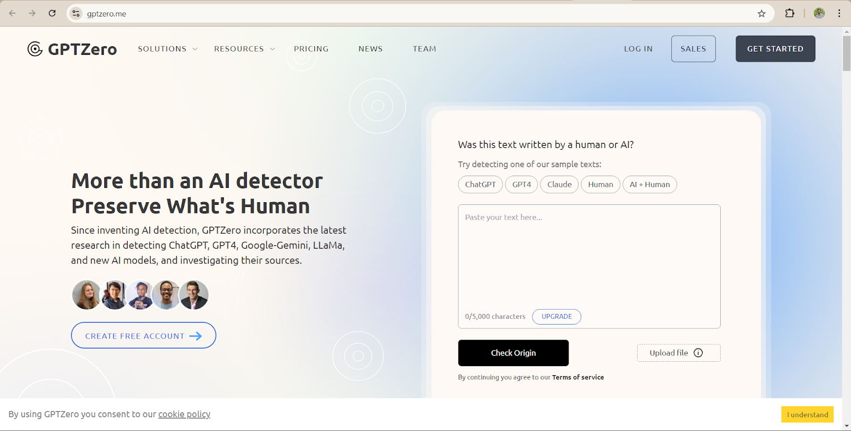Click the Get Started button

pyautogui.click(x=775, y=49)
